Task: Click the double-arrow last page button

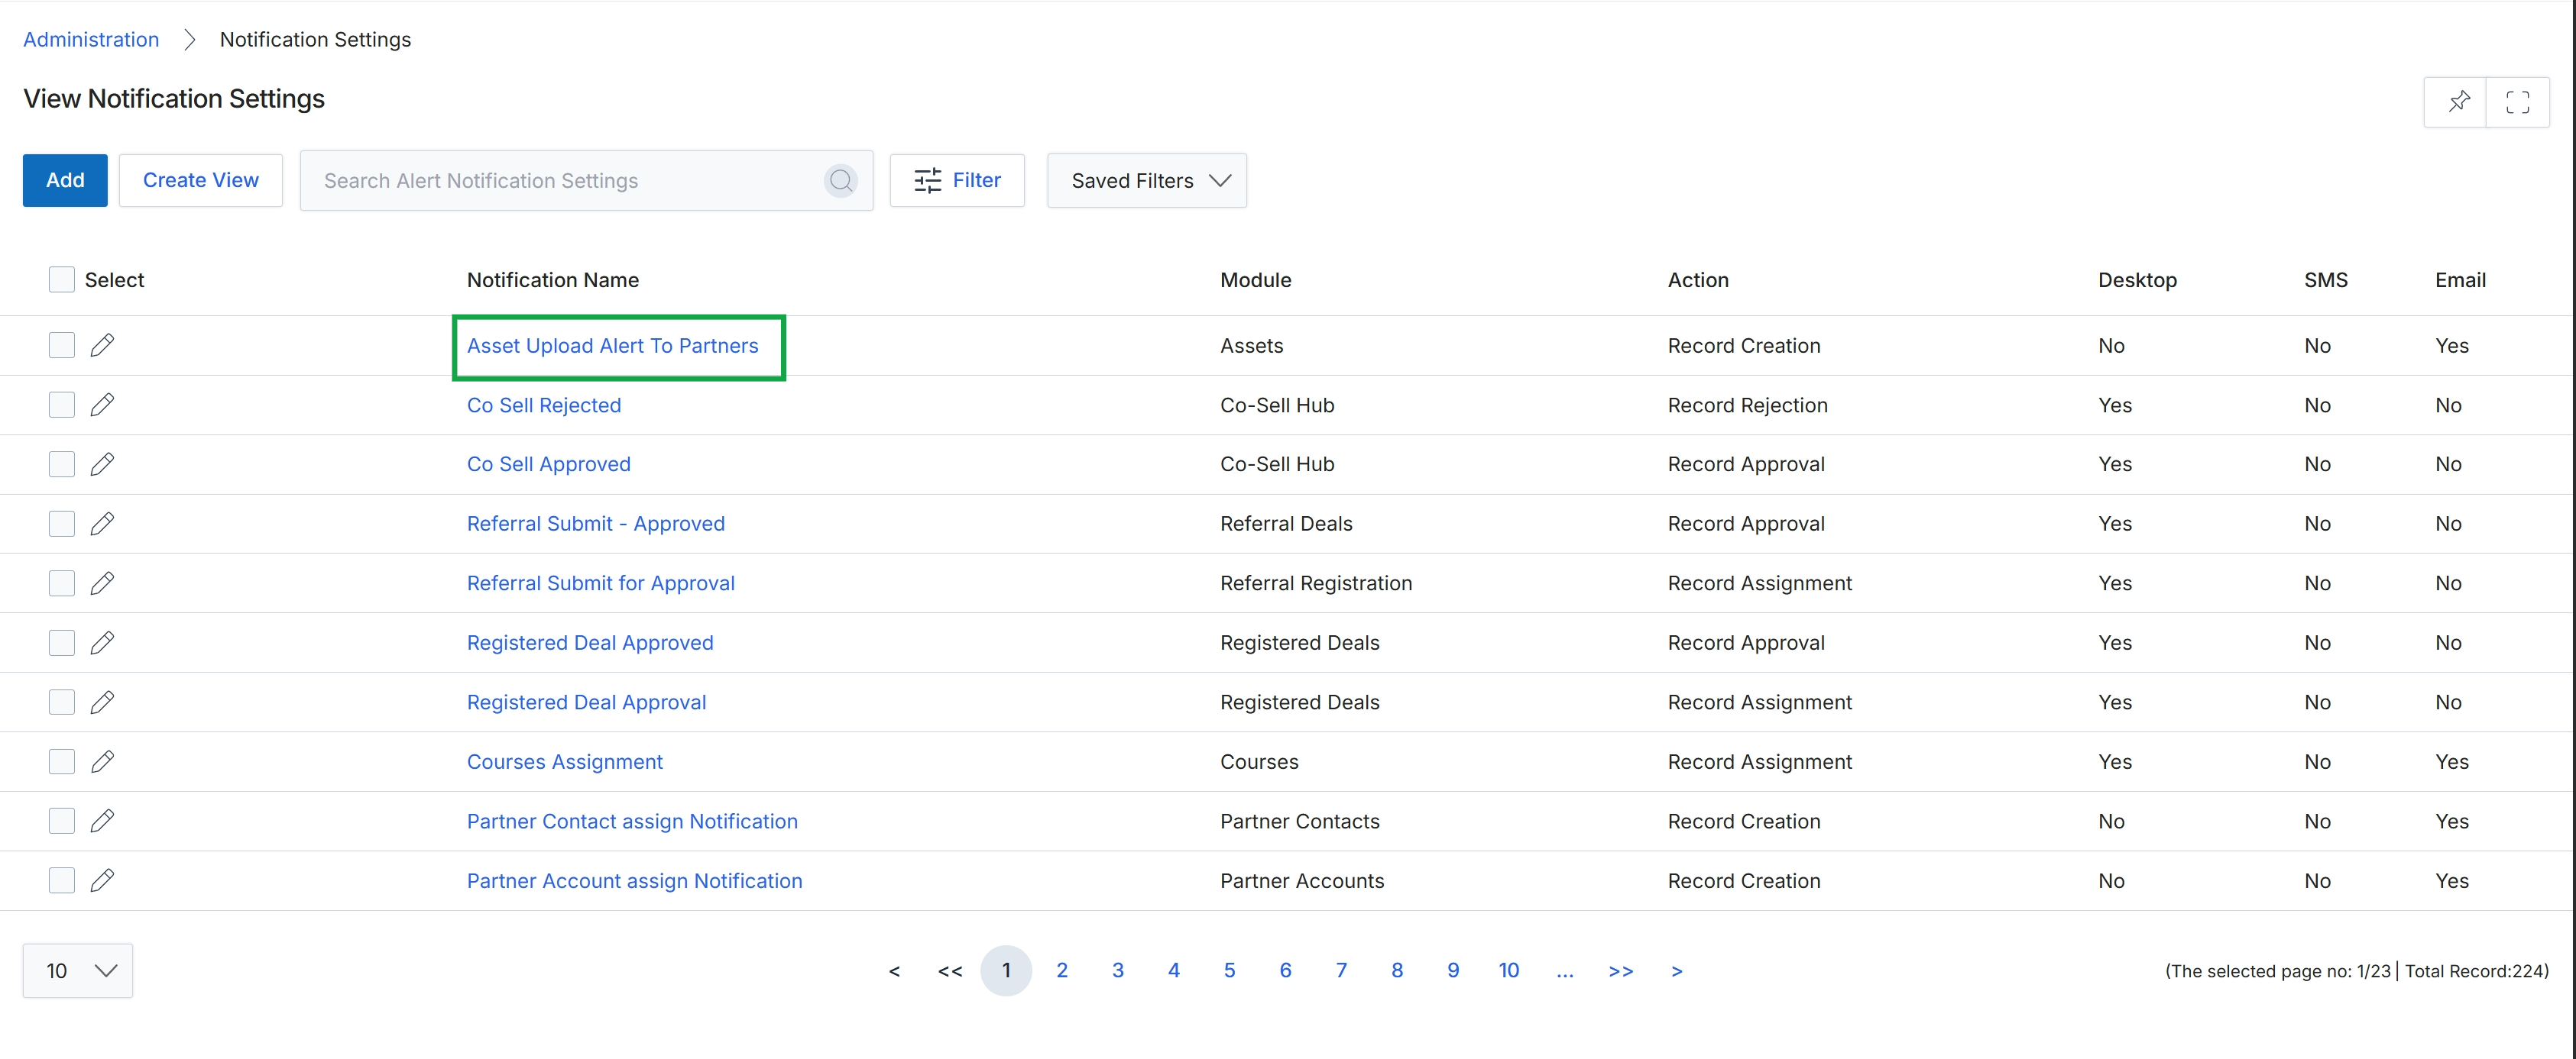Action: 1621,971
